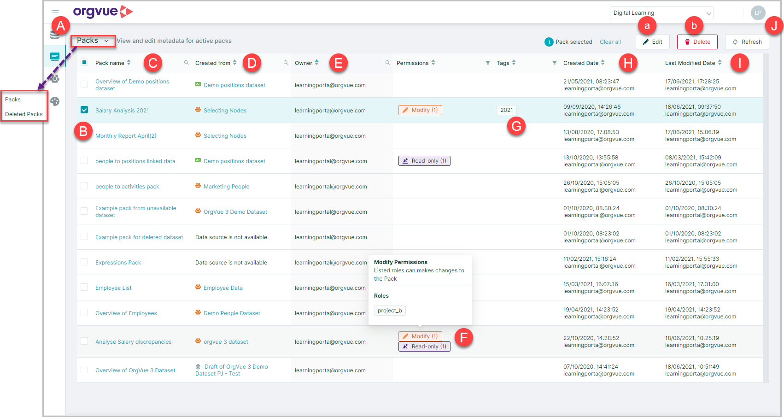784x417 pixels.
Task: Open the Permissions column filter icon
Action: pos(487,63)
